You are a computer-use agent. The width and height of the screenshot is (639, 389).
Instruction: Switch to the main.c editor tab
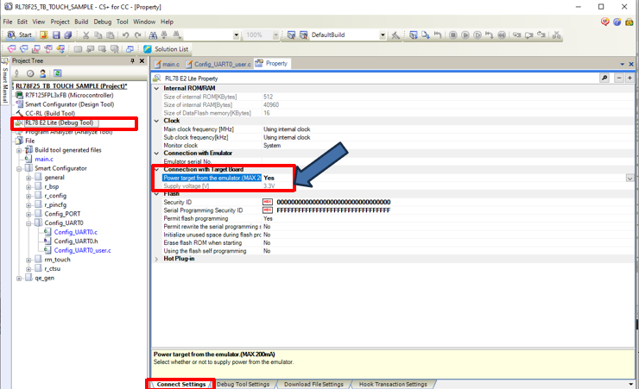click(167, 65)
